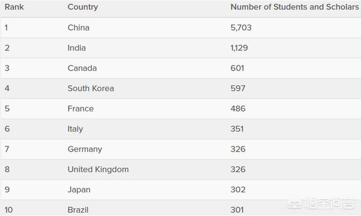This screenshot has height=216, width=361.
Task: Select the India country cell
Action: click(77, 48)
